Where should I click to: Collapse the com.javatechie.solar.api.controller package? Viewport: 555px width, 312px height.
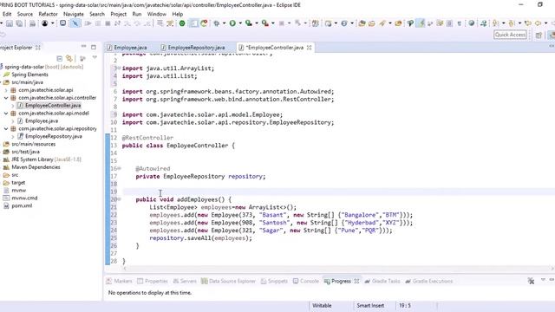coord(6,98)
